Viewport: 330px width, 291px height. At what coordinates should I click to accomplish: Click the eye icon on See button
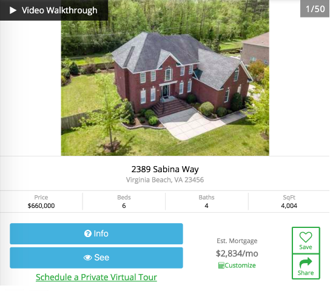click(87, 258)
